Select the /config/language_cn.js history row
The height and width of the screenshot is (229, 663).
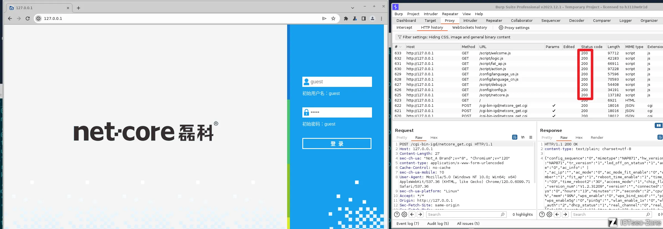pos(528,79)
